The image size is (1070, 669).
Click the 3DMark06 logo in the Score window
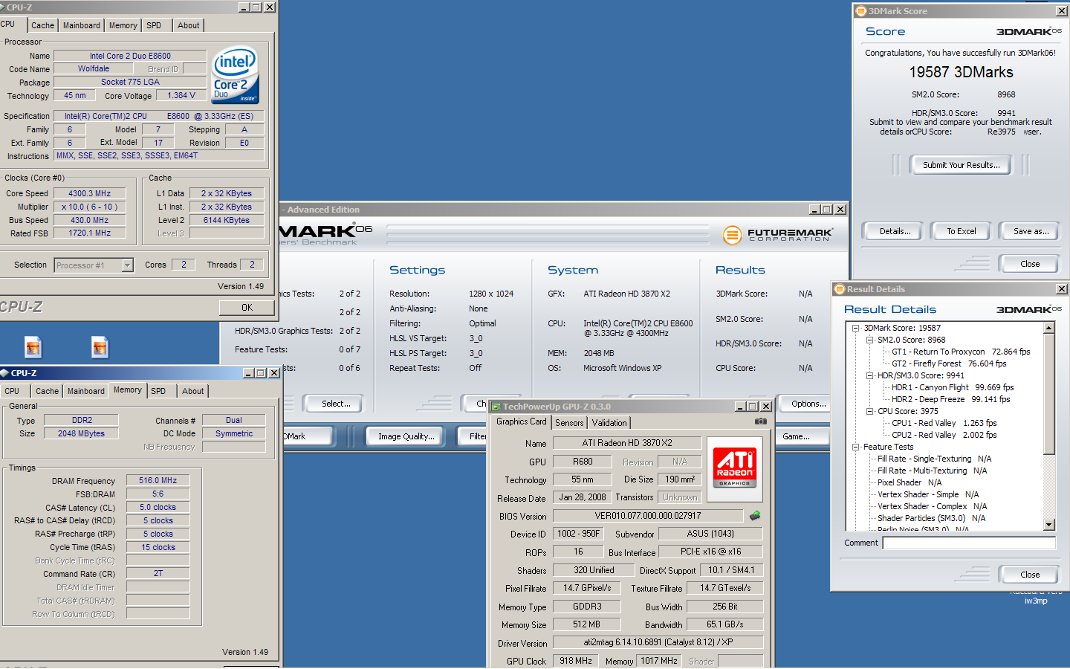[1029, 31]
